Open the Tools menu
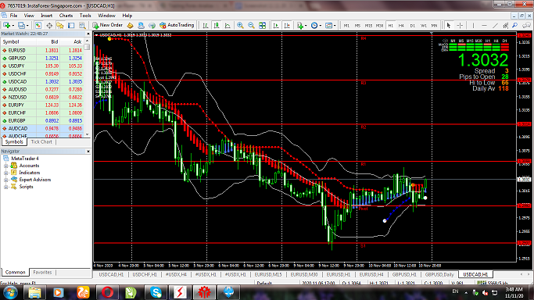This screenshot has width=534, height=300. click(85, 16)
